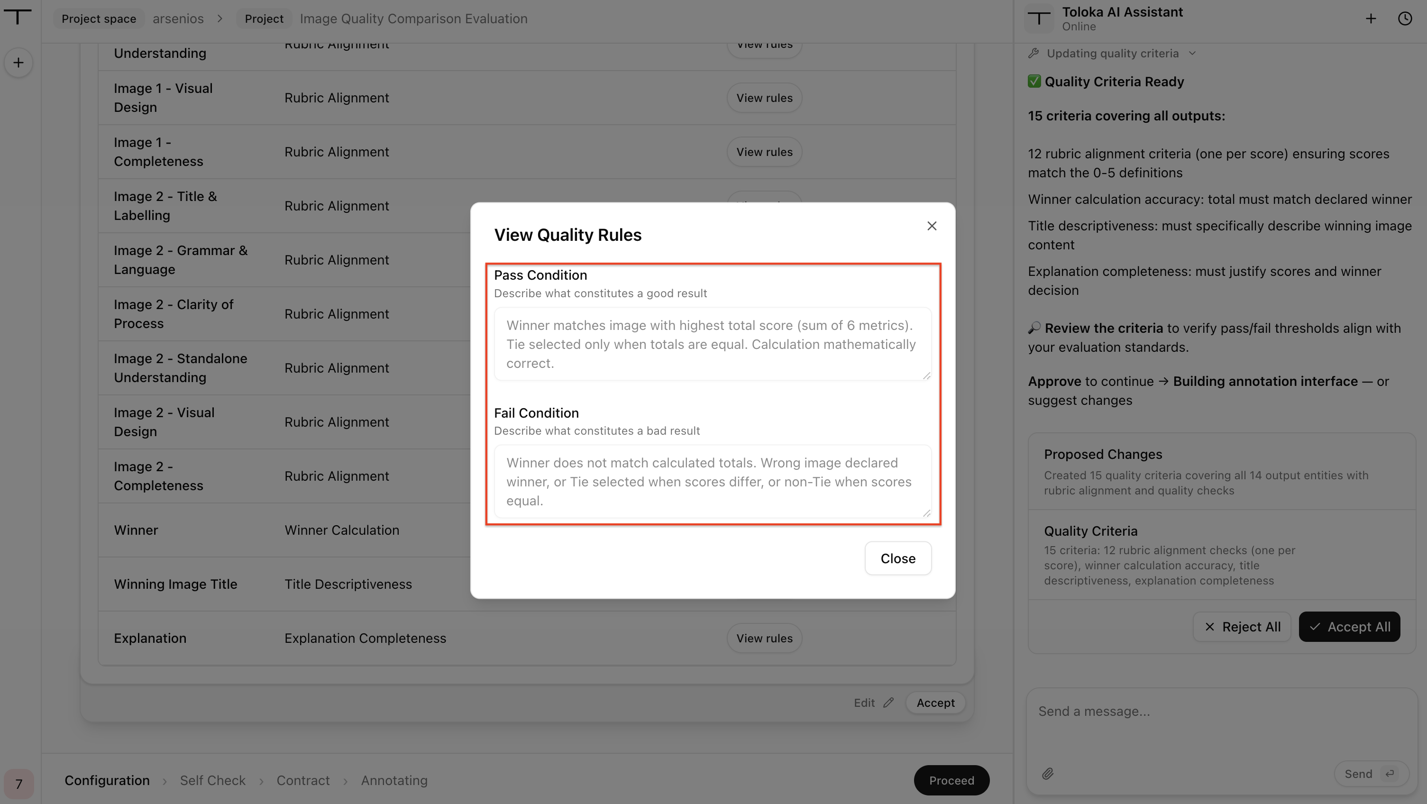This screenshot has width=1427, height=804.
Task: Click the paperclip attach file icon
Action: [x=1048, y=774]
